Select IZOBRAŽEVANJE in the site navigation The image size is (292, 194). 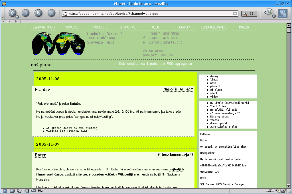[214, 27]
